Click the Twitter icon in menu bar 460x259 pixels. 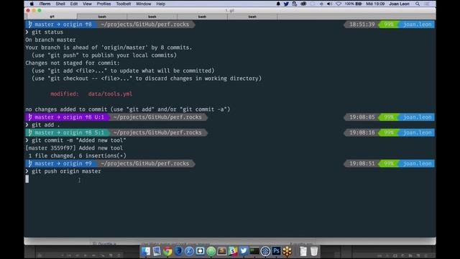286,4
